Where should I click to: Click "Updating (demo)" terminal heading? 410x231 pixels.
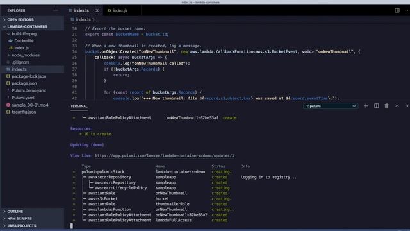[x=87, y=145]
